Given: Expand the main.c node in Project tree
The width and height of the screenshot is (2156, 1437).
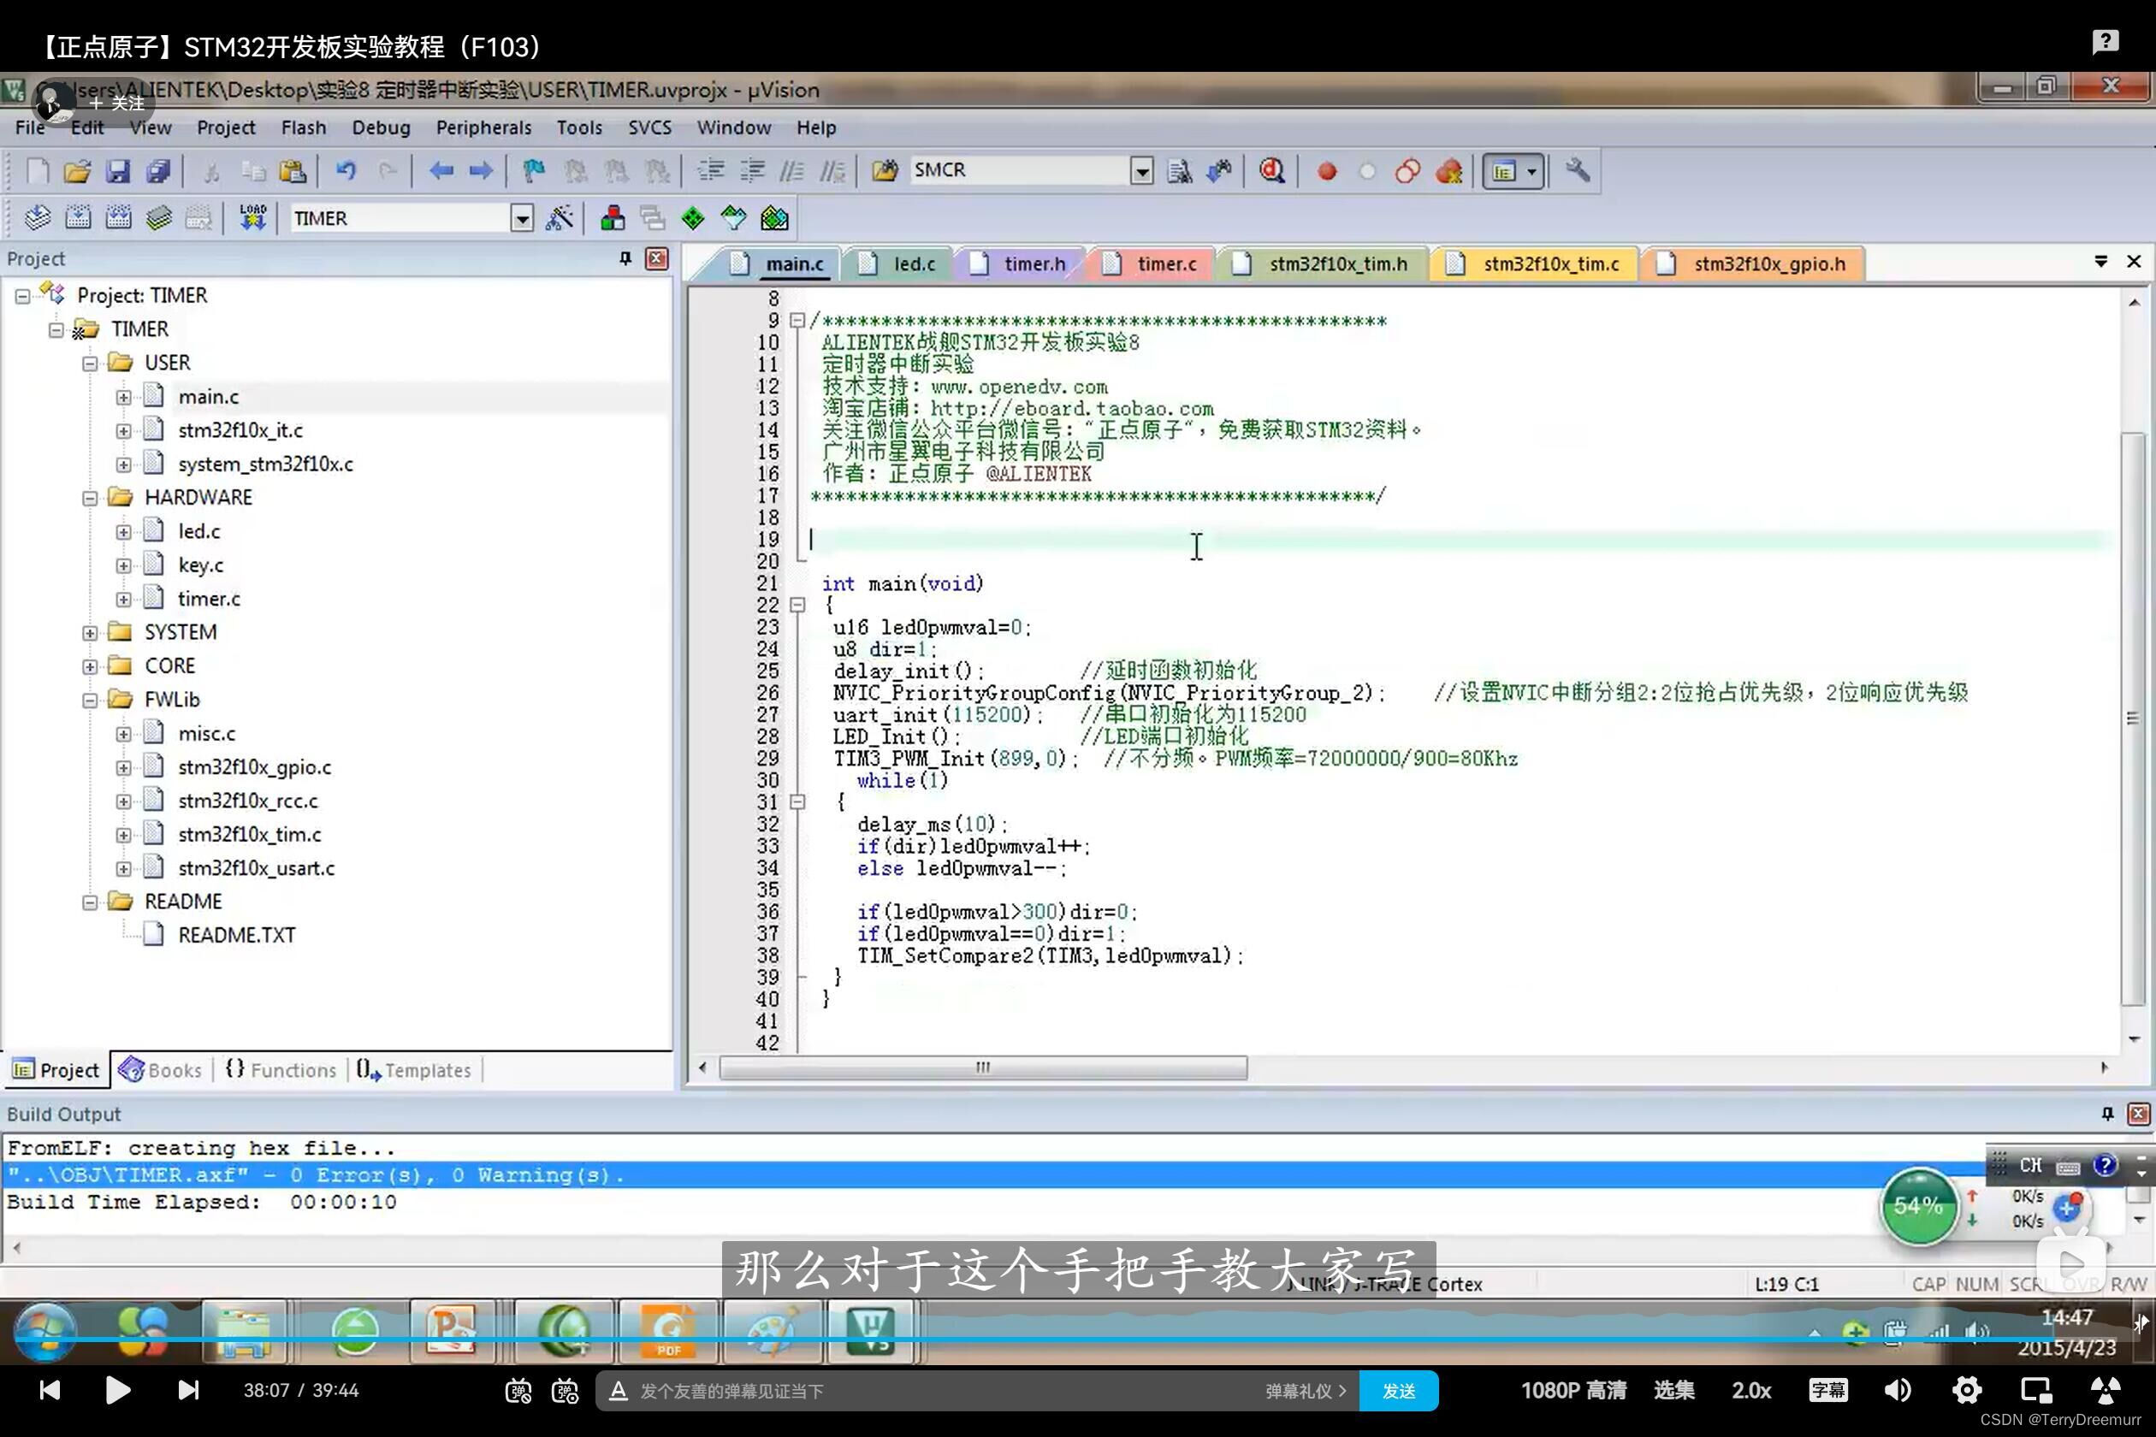Looking at the screenshot, I should (125, 396).
